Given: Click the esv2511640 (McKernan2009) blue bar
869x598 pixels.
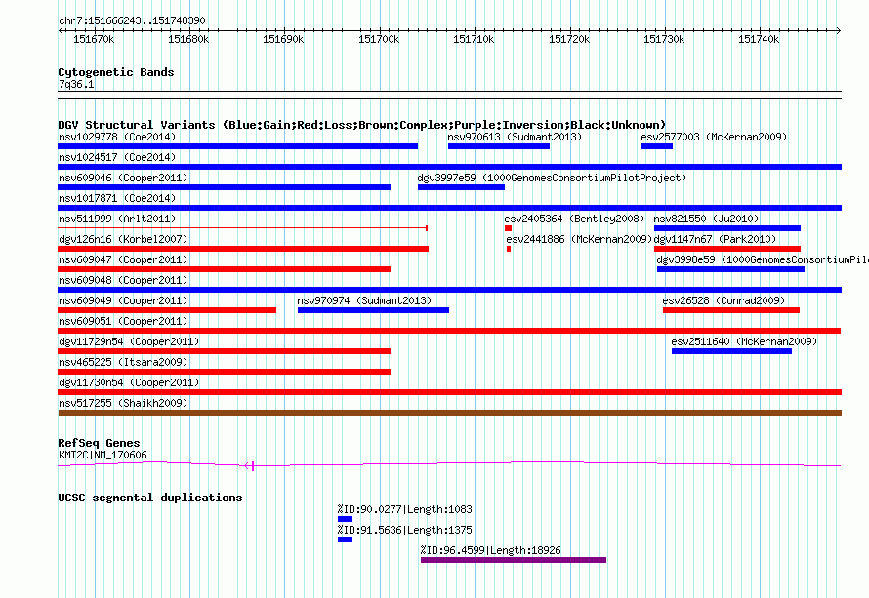Looking at the screenshot, I should point(731,351).
